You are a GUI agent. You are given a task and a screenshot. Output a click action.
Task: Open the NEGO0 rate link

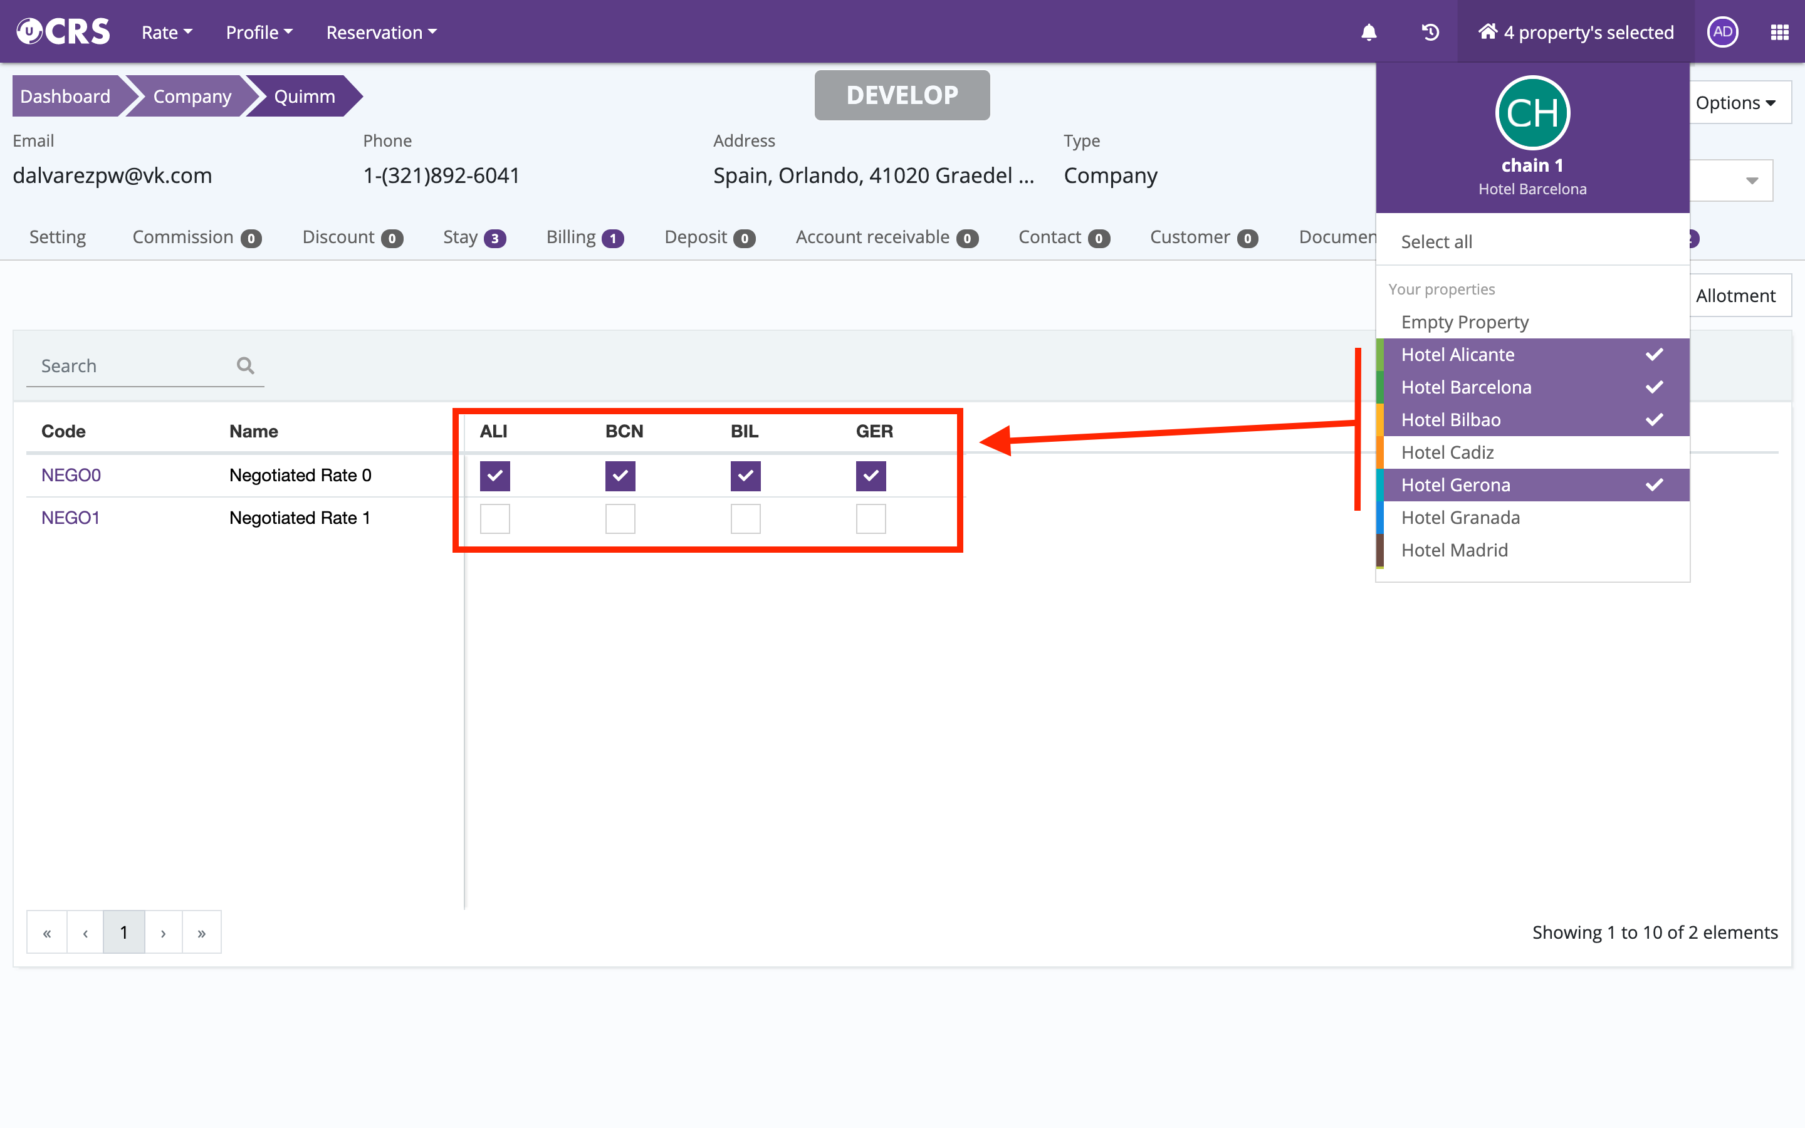pyautogui.click(x=71, y=475)
